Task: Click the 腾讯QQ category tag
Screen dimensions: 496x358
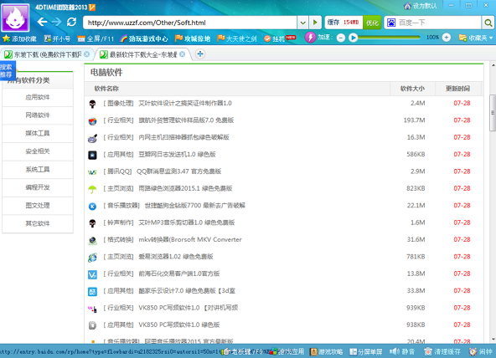Action: (117, 171)
